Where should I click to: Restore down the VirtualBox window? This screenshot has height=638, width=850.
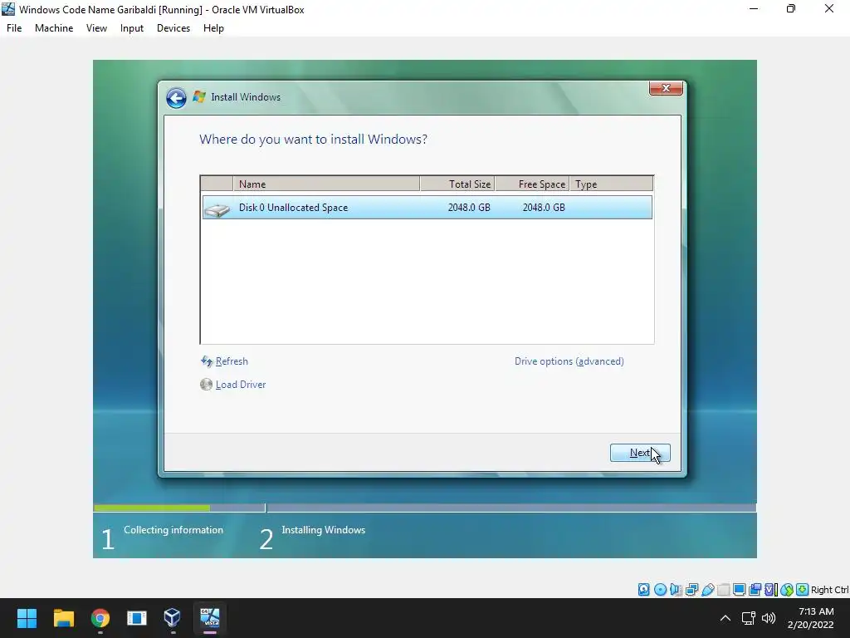pyautogui.click(x=791, y=9)
